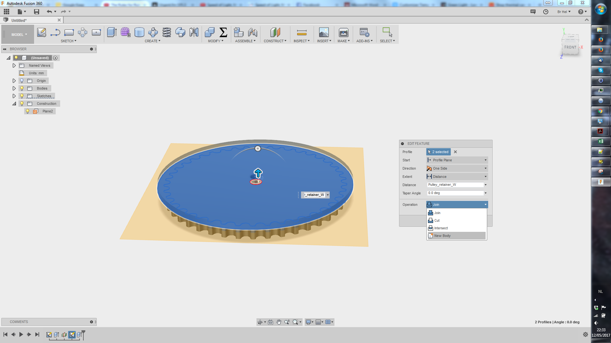
Task: Select the Coil tool icon
Action: coord(166,32)
